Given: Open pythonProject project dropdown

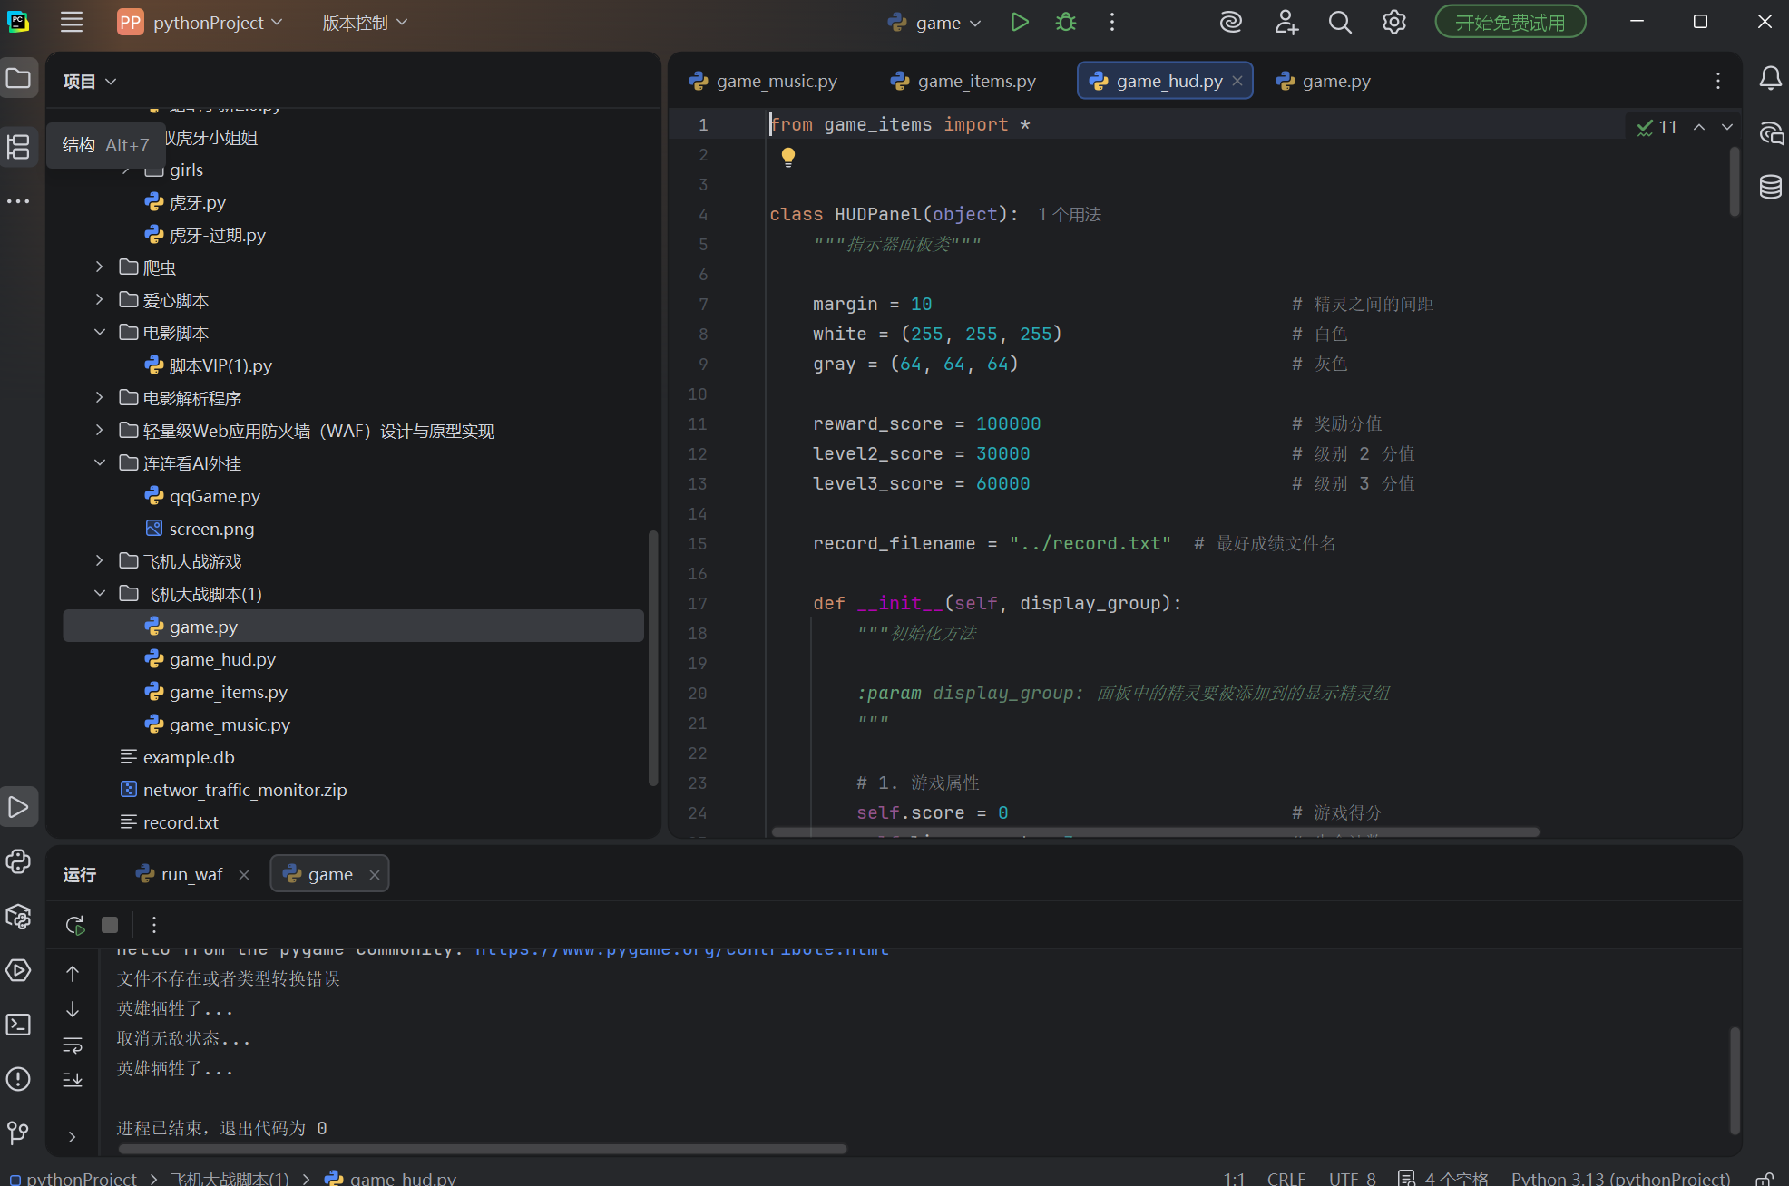Looking at the screenshot, I should tap(200, 22).
